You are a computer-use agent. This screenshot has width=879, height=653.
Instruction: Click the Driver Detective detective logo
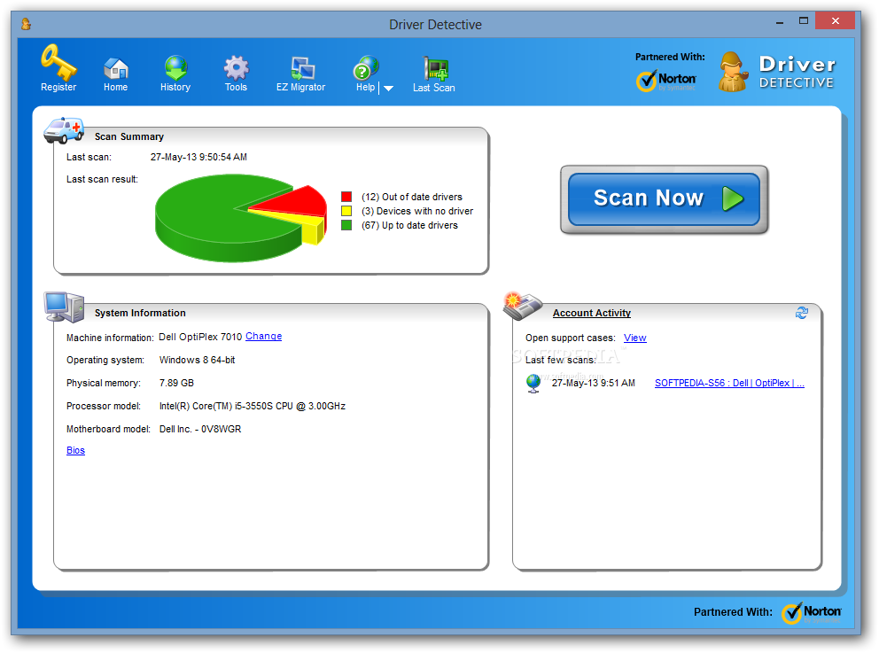(x=734, y=72)
